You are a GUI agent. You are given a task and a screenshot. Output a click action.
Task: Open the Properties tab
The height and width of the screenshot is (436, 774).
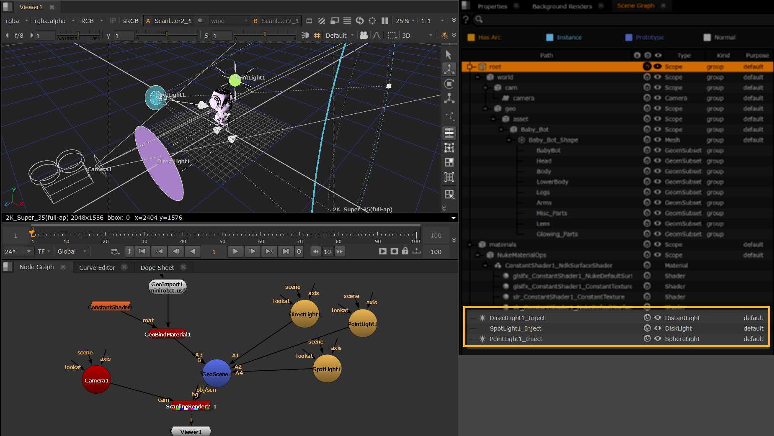492,6
